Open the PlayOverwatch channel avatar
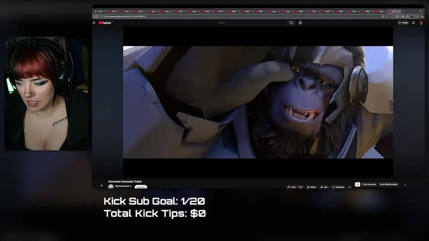This screenshot has width=429, height=241. 111,187
